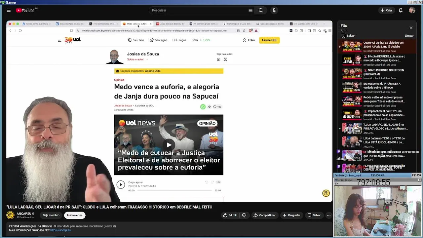This screenshot has height=238, width=423.
Task: Click the in-video uol news play button
Action: point(169,145)
